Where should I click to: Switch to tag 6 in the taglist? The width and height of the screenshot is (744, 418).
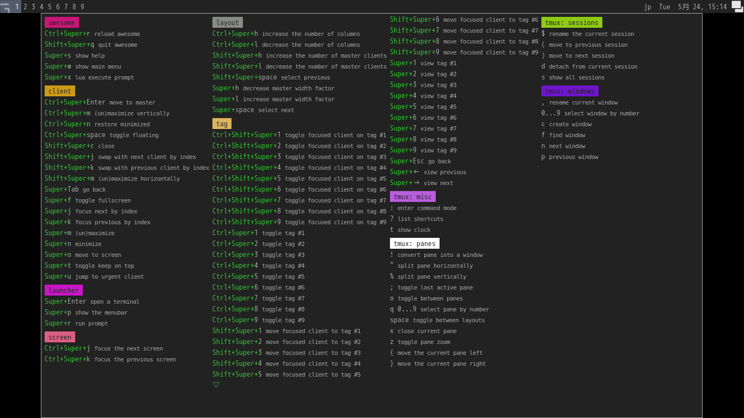pyautogui.click(x=58, y=7)
